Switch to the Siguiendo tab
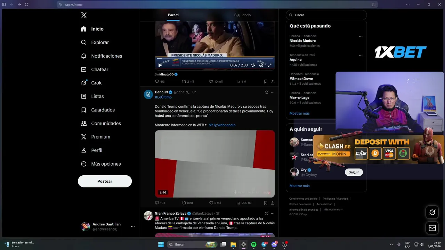This screenshot has height=250, width=445. pyautogui.click(x=242, y=15)
